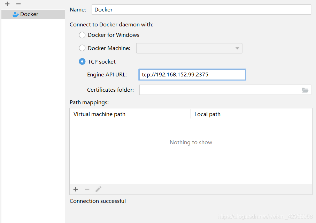Edit path mapping with pencil icon

click(99, 189)
